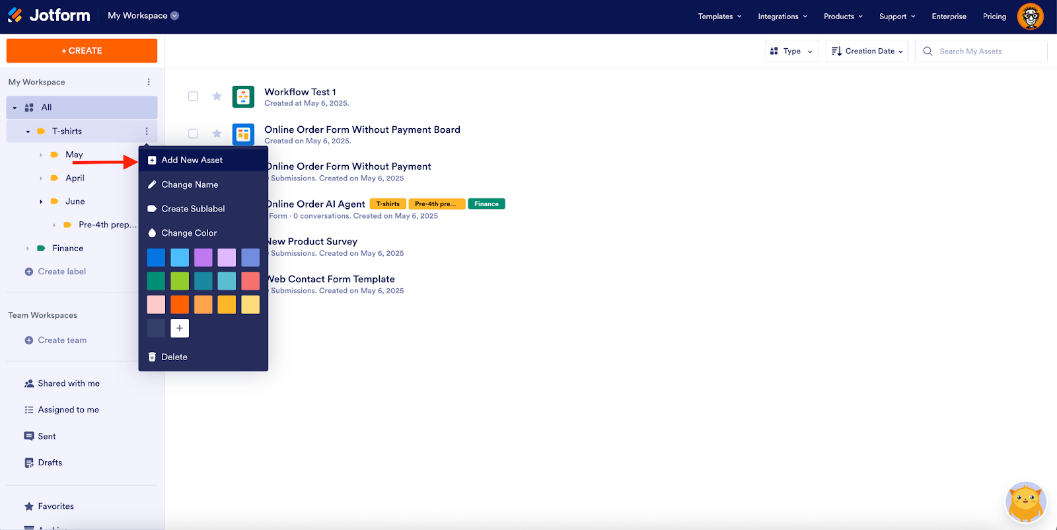Collapse the All tree node
The height and width of the screenshot is (530, 1057).
pyautogui.click(x=15, y=108)
